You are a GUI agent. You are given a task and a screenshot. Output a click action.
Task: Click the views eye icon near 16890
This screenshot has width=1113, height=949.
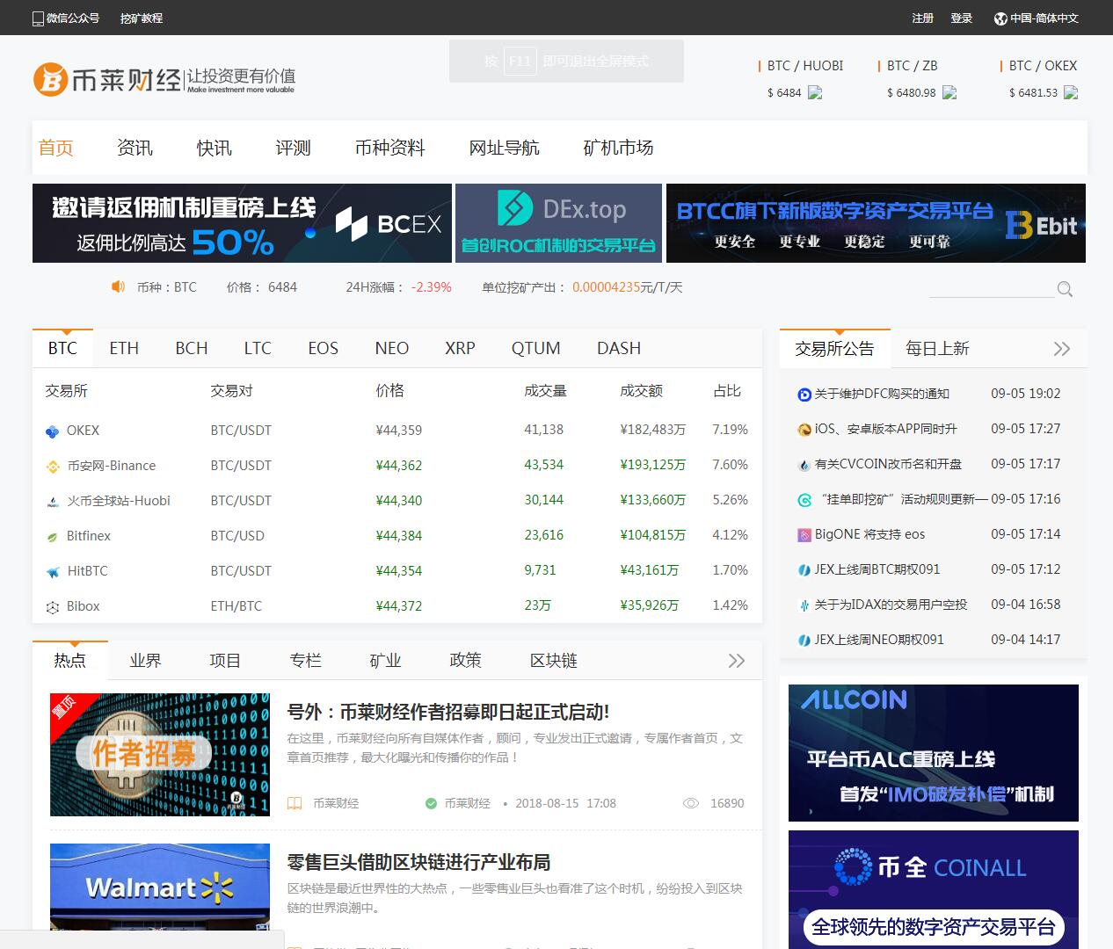[x=691, y=803]
